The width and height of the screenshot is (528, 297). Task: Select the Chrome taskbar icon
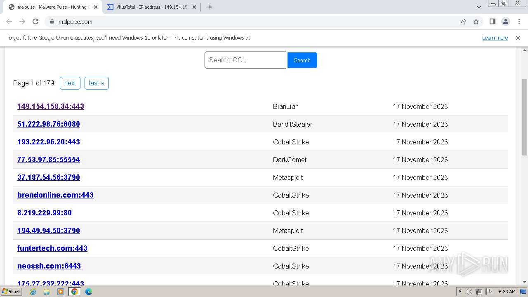[x=75, y=292]
